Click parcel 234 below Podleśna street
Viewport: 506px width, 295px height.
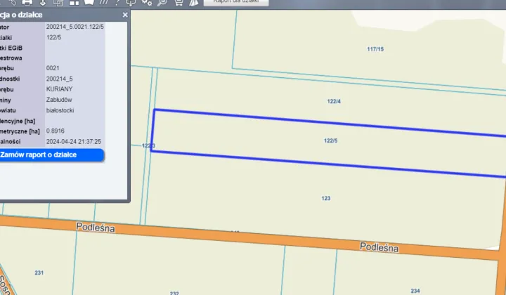pyautogui.click(x=415, y=290)
